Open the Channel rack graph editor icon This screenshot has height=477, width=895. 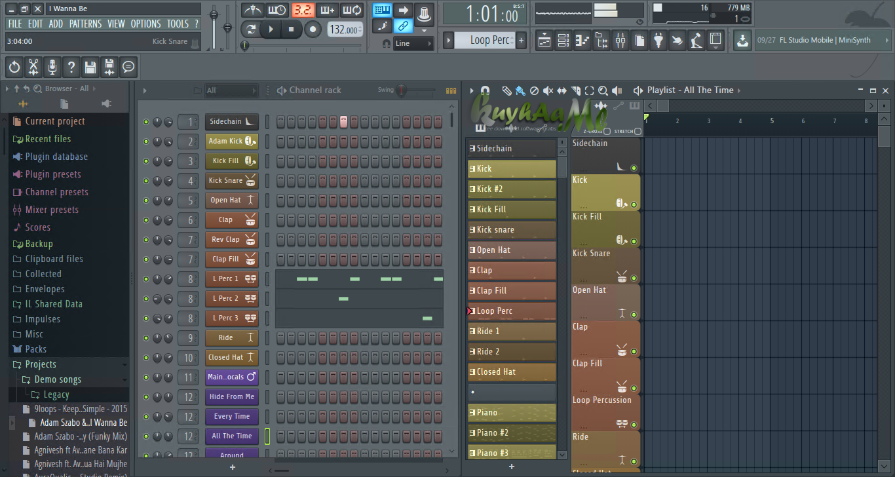coord(451,90)
